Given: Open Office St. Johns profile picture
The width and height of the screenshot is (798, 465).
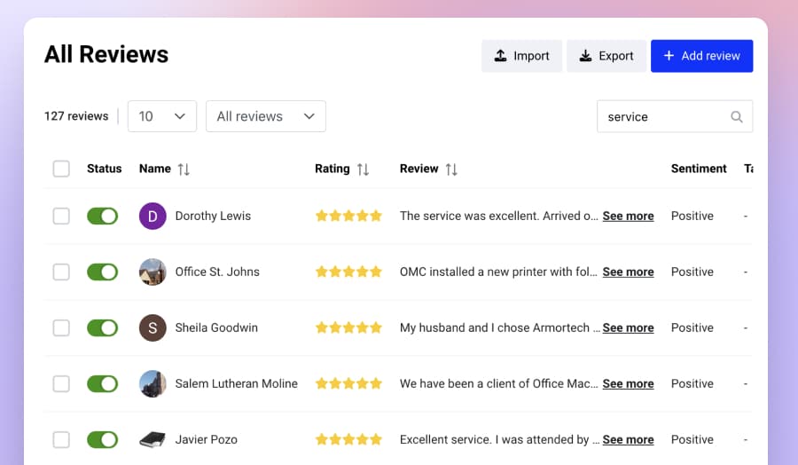Looking at the screenshot, I should point(153,272).
